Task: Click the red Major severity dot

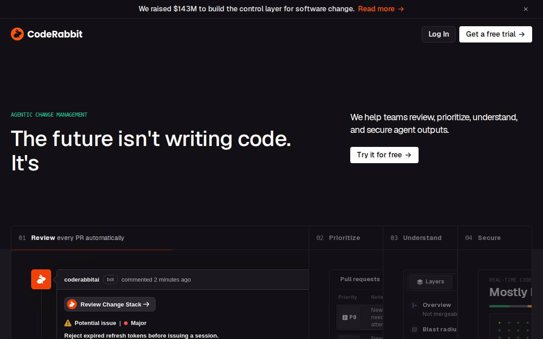Action: coord(126,323)
